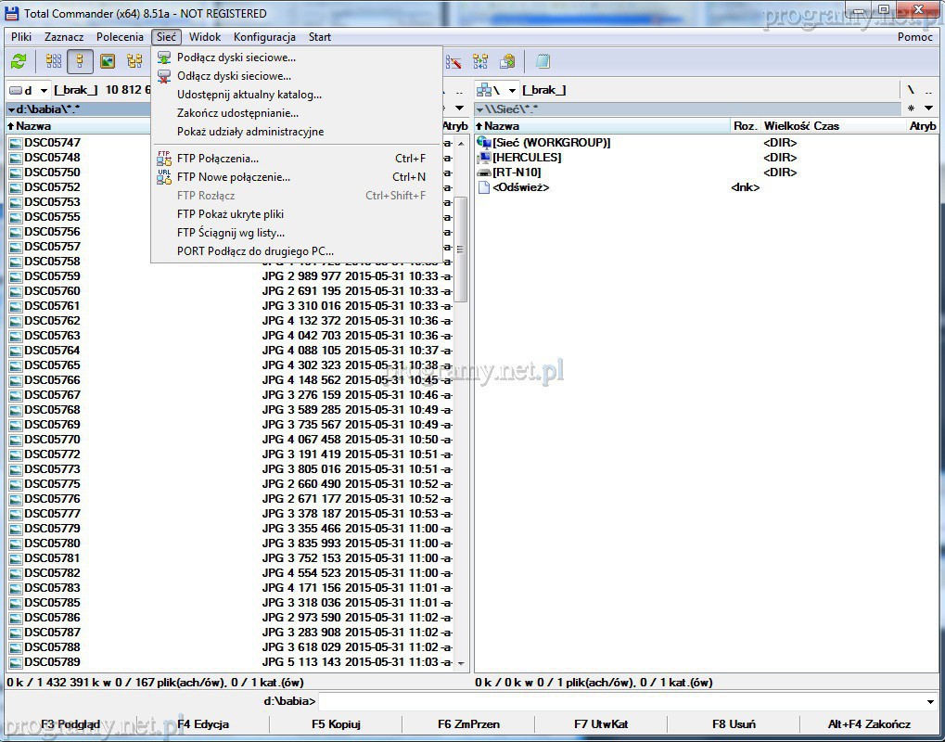Screen dimensions: 945x742
Task: Select "FTP Nowe połączenie..." menu entry
Action: [233, 177]
